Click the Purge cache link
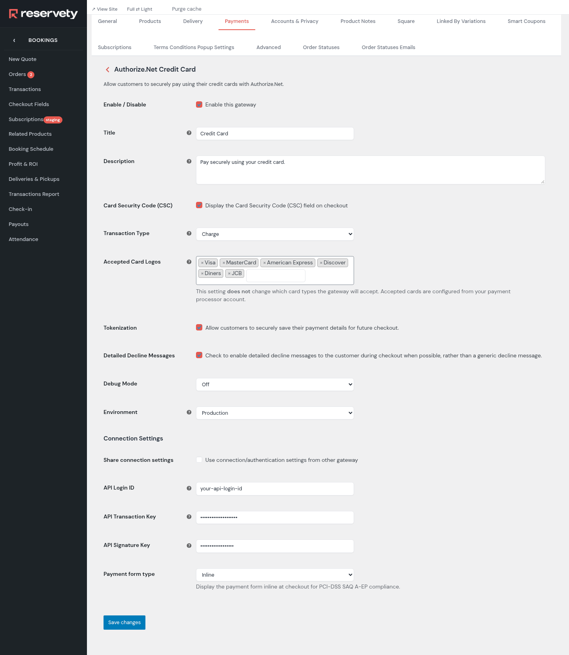Image resolution: width=569 pixels, height=655 pixels. pos(187,9)
